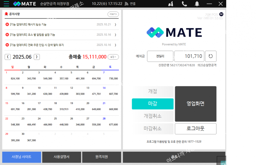
Task: Open the 설정 button next to total sales
Action: [113, 57]
